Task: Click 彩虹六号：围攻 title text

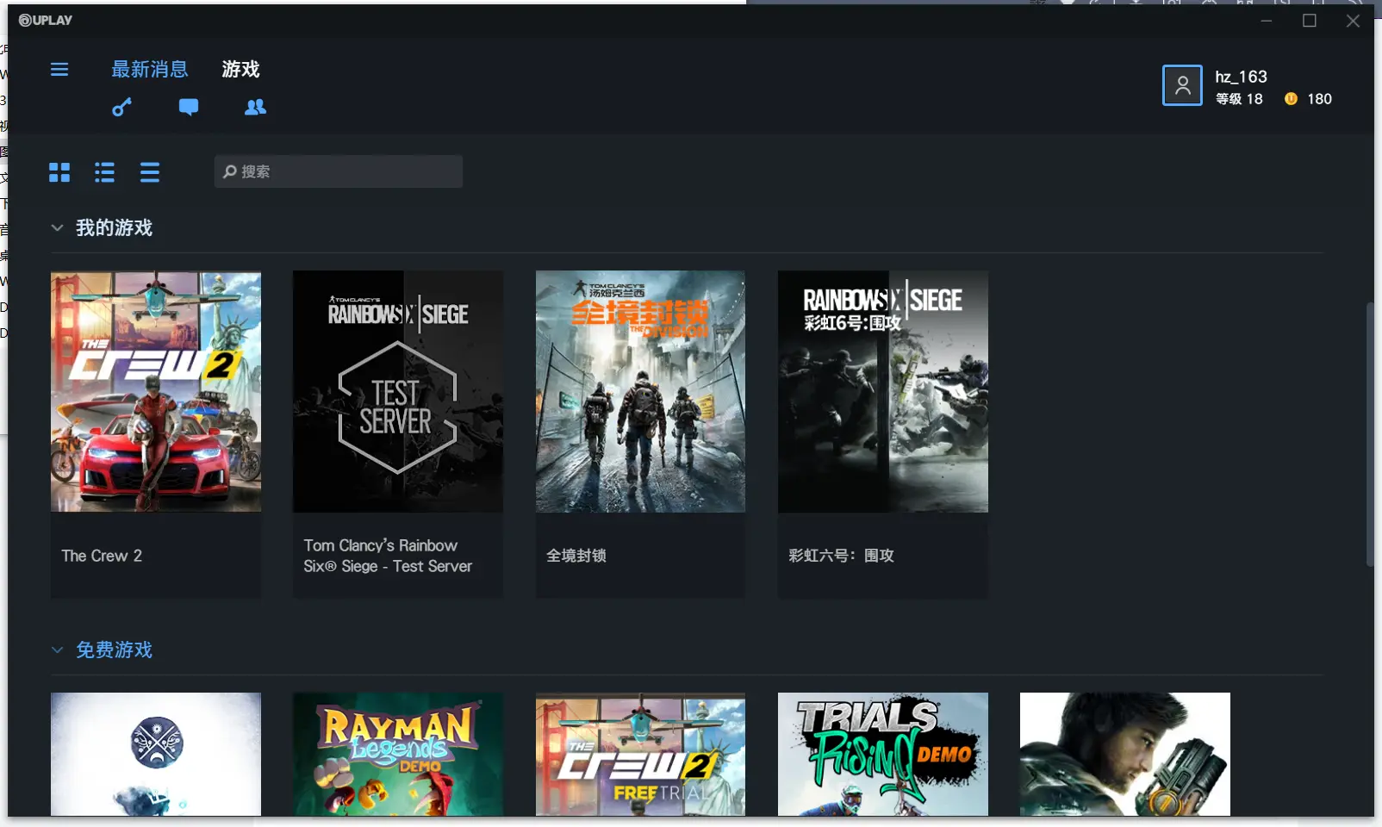Action: (841, 556)
